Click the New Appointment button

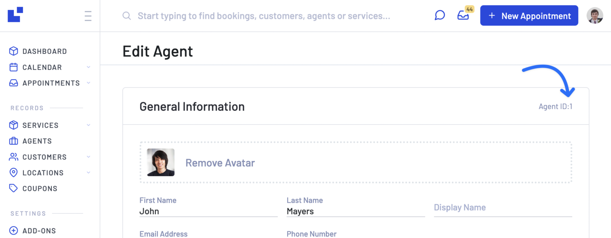coord(529,15)
